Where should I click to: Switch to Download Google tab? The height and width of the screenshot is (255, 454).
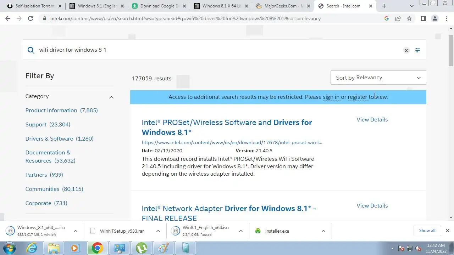tap(160, 6)
